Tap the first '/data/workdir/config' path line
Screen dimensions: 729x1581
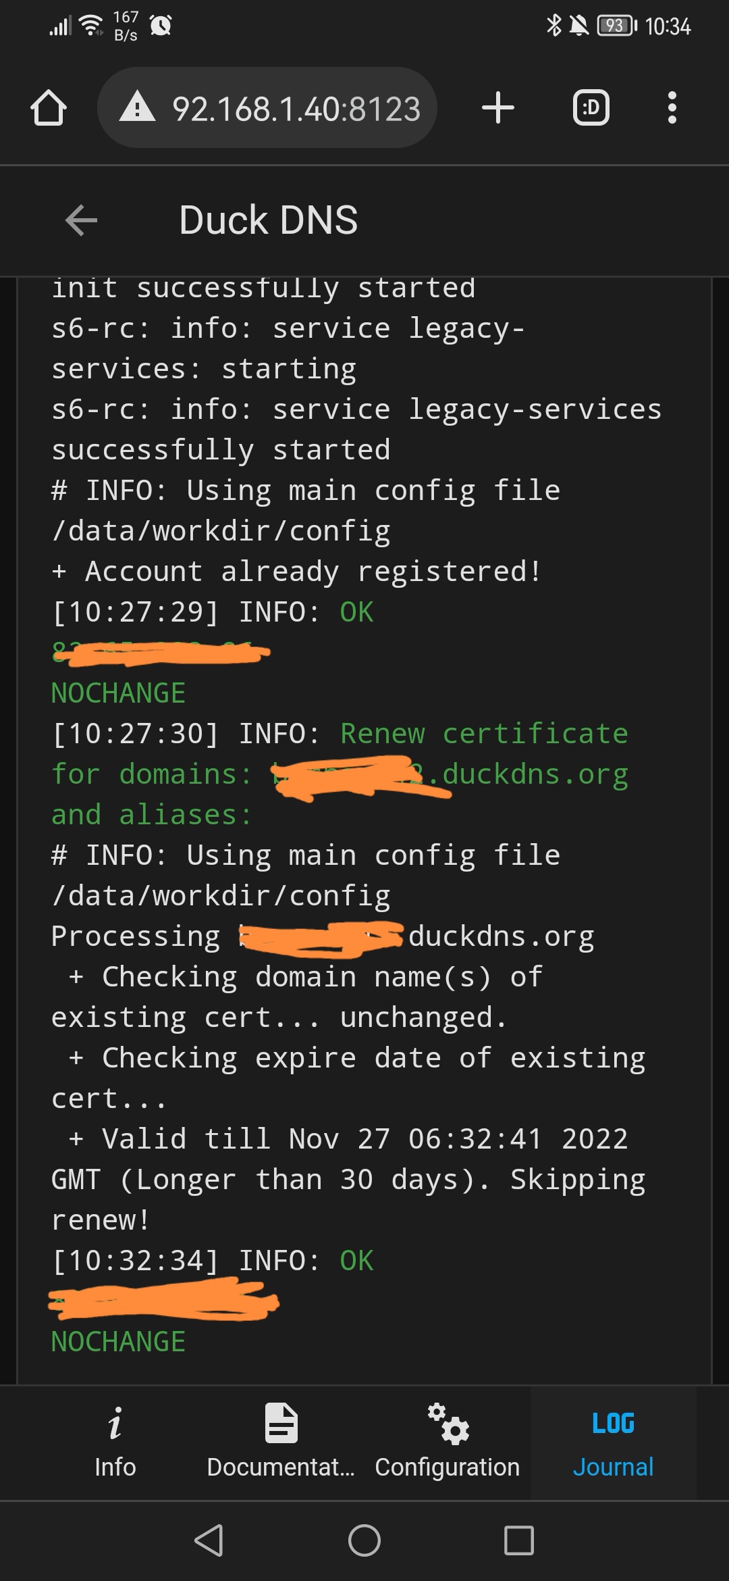click(x=221, y=531)
